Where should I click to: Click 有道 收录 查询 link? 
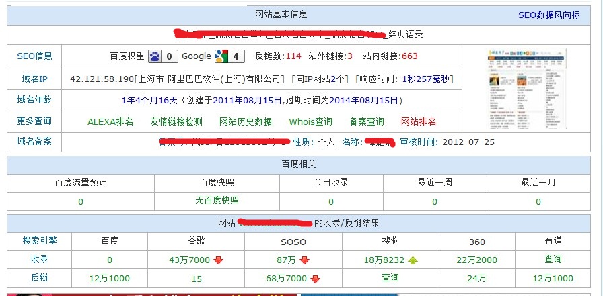tap(553, 260)
